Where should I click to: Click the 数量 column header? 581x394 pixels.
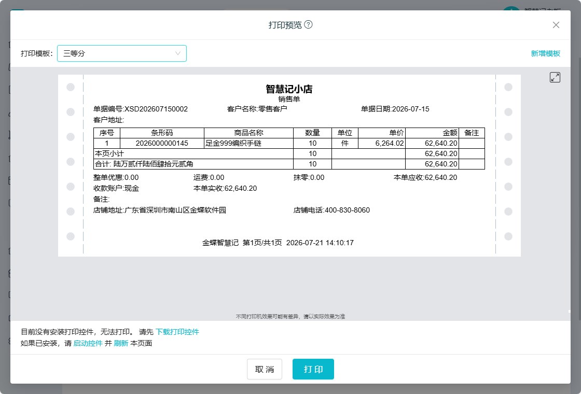tap(312, 133)
